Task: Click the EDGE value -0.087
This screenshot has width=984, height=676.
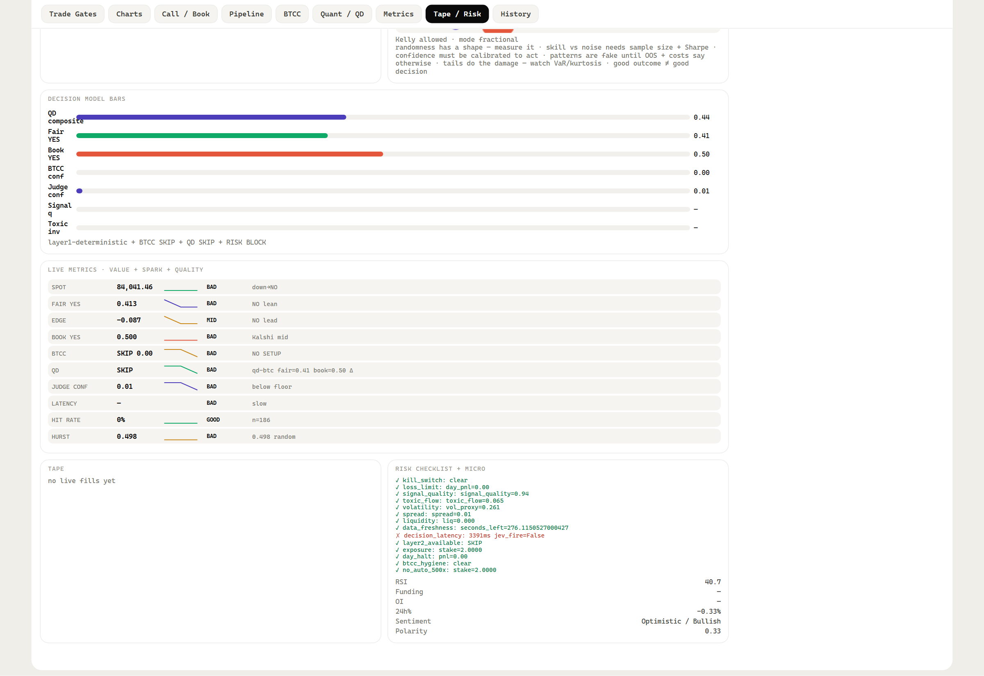Action: coord(129,320)
